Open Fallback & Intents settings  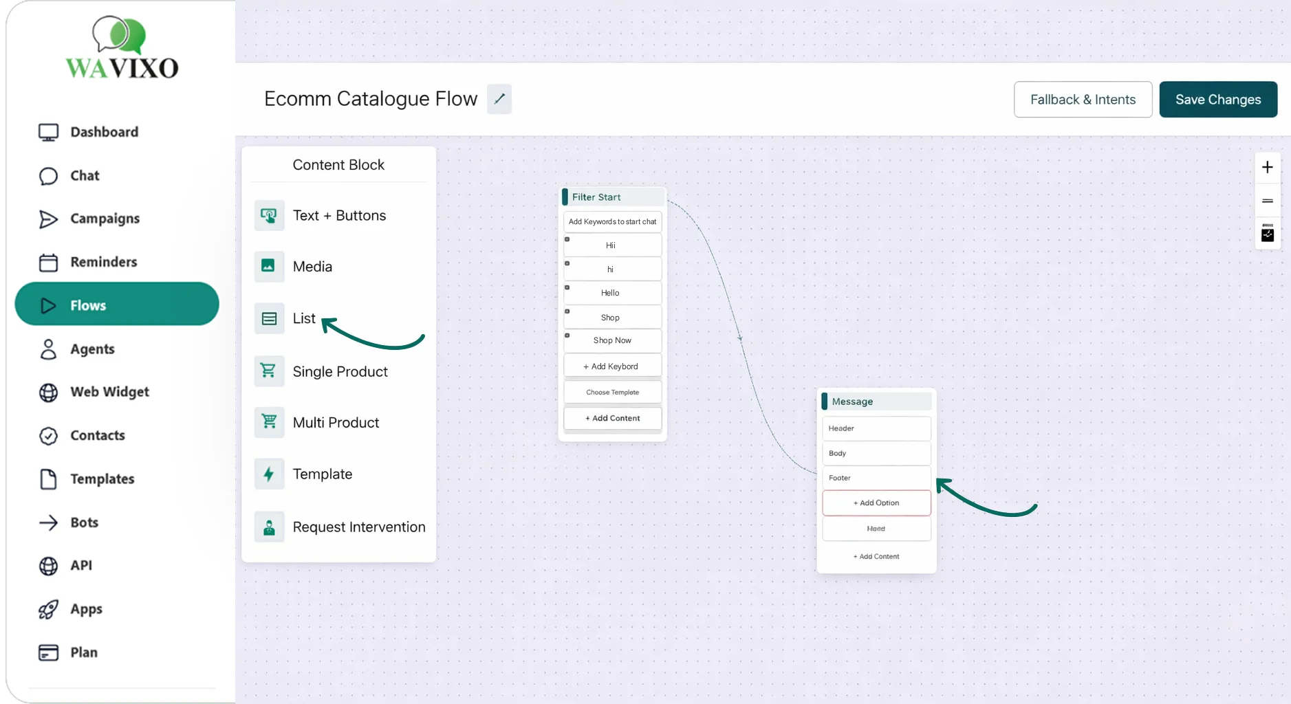pos(1083,100)
